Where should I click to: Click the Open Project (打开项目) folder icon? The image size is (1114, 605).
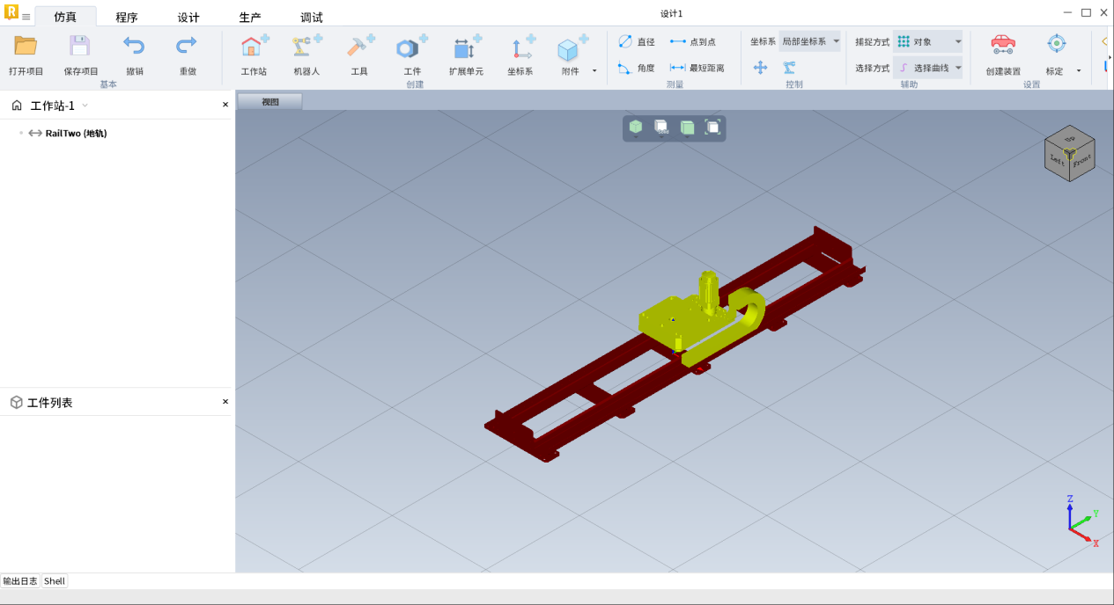click(x=26, y=47)
